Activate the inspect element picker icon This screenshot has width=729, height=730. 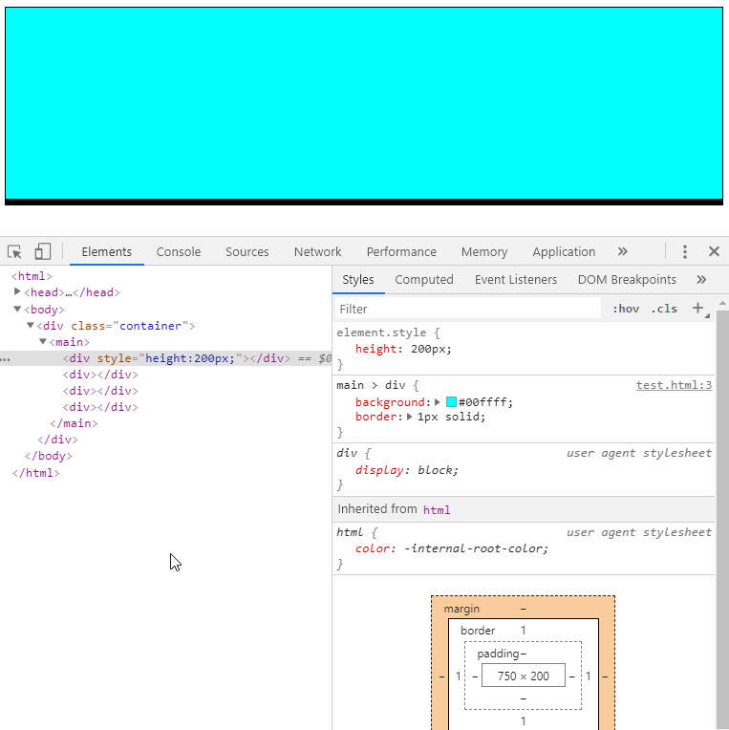click(14, 252)
